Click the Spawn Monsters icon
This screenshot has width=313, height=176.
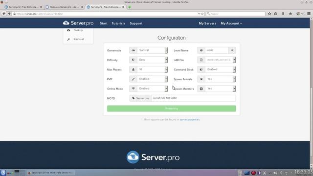(x=201, y=88)
